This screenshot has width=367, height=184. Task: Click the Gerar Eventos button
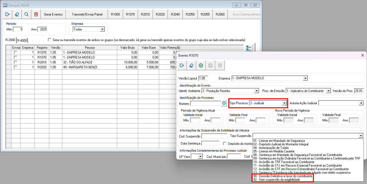[53, 14]
